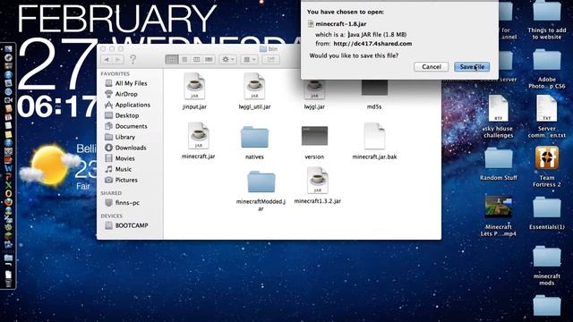This screenshot has height=322, width=573.
Task: Select the lwjgl_util.jar file icon
Action: click(x=254, y=86)
